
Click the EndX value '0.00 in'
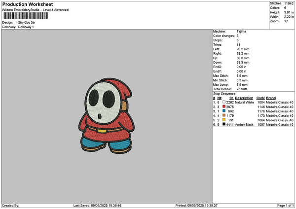241,67
